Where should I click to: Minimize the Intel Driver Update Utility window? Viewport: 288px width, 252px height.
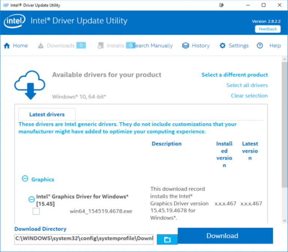(248, 5)
